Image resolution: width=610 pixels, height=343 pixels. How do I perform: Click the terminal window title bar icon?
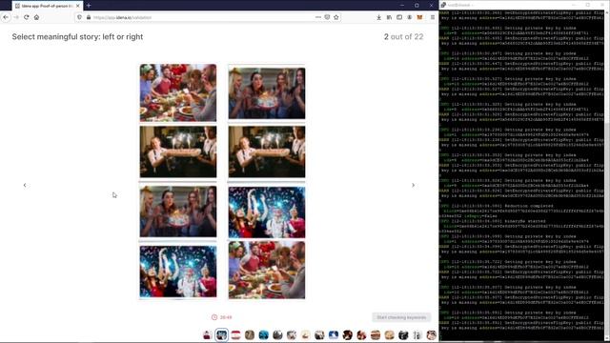[443, 5]
